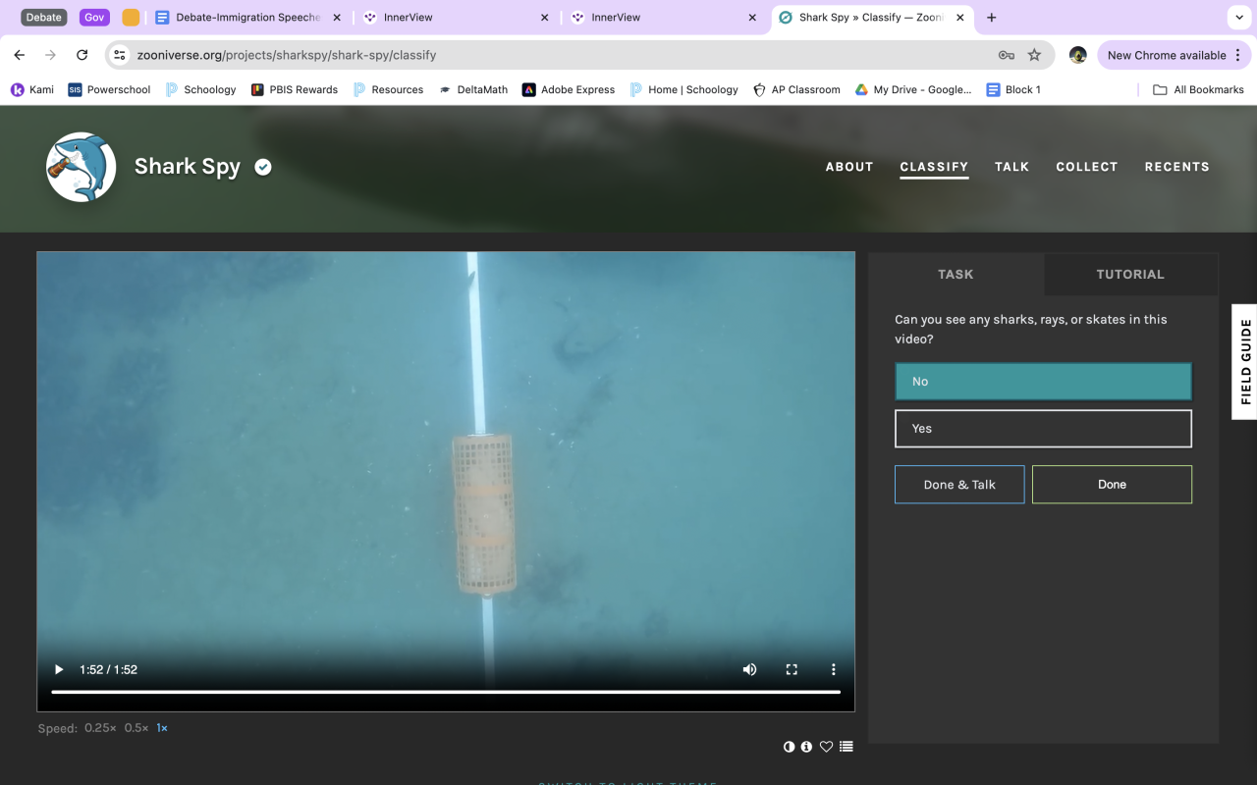This screenshot has width=1257, height=785.
Task: Open the Collect section
Action: (x=1087, y=167)
